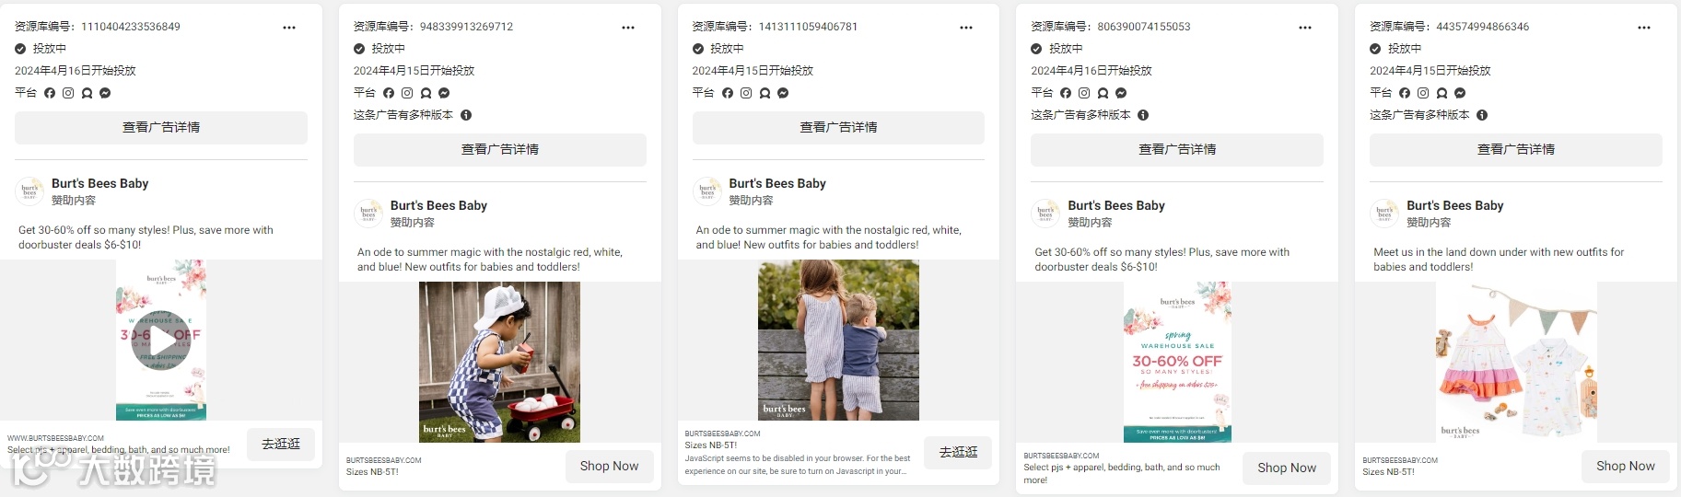Image resolution: width=1681 pixels, height=497 pixels.
Task: Click Facebook platform icon on ad 1110404233536849
Action: [50, 93]
